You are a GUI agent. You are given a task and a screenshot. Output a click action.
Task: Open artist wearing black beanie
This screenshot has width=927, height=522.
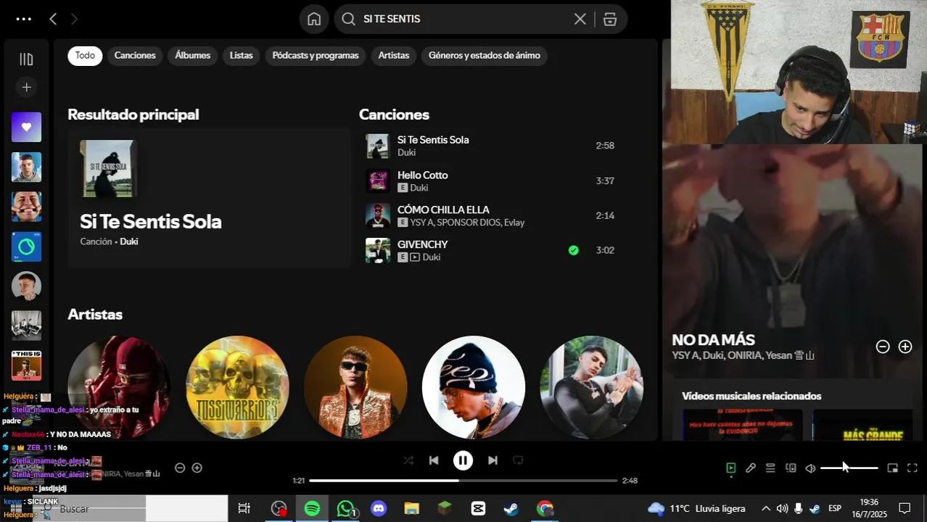point(474,387)
